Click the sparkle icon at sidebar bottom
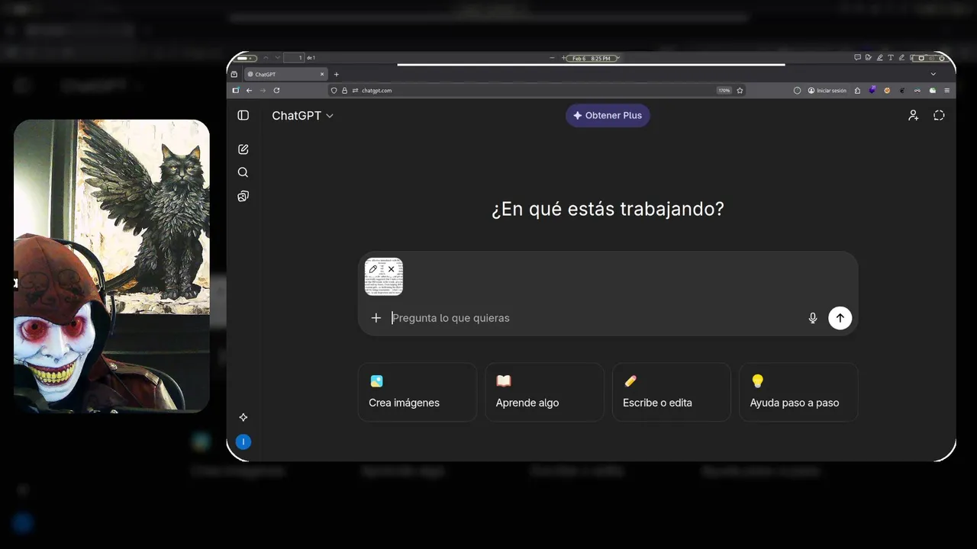 coord(243,417)
